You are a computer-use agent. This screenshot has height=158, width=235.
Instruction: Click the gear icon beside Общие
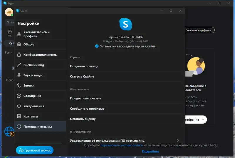(19, 44)
